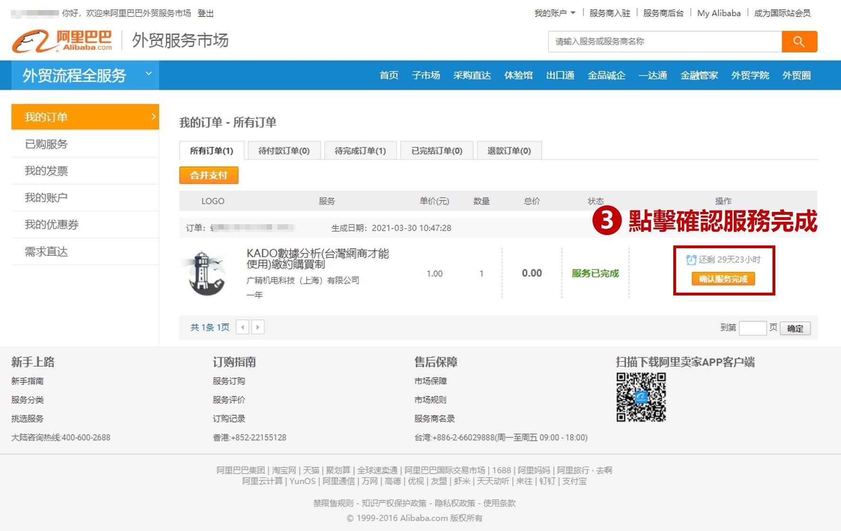Expand the 外贸流程全服务 category menu
The image size is (841, 531).
pyautogui.click(x=148, y=74)
